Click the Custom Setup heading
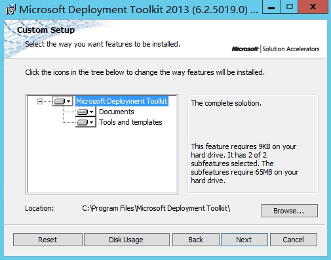Image resolution: width=331 pixels, height=260 pixels. 46,30
